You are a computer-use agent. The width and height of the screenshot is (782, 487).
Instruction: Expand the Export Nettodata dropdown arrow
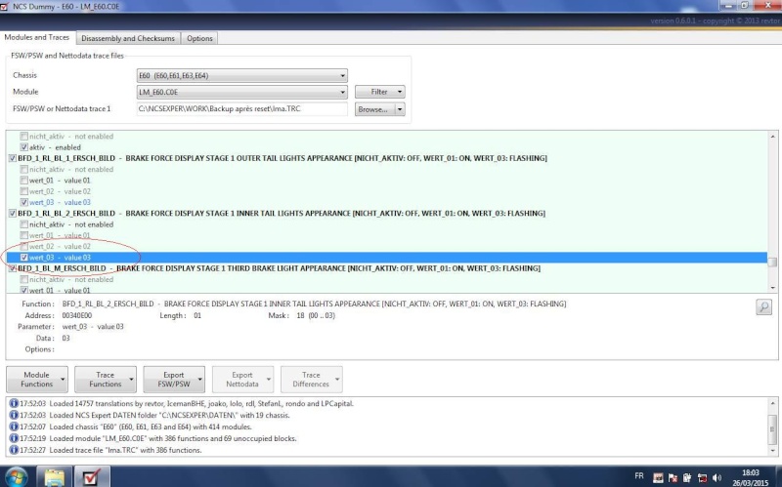tap(268, 380)
